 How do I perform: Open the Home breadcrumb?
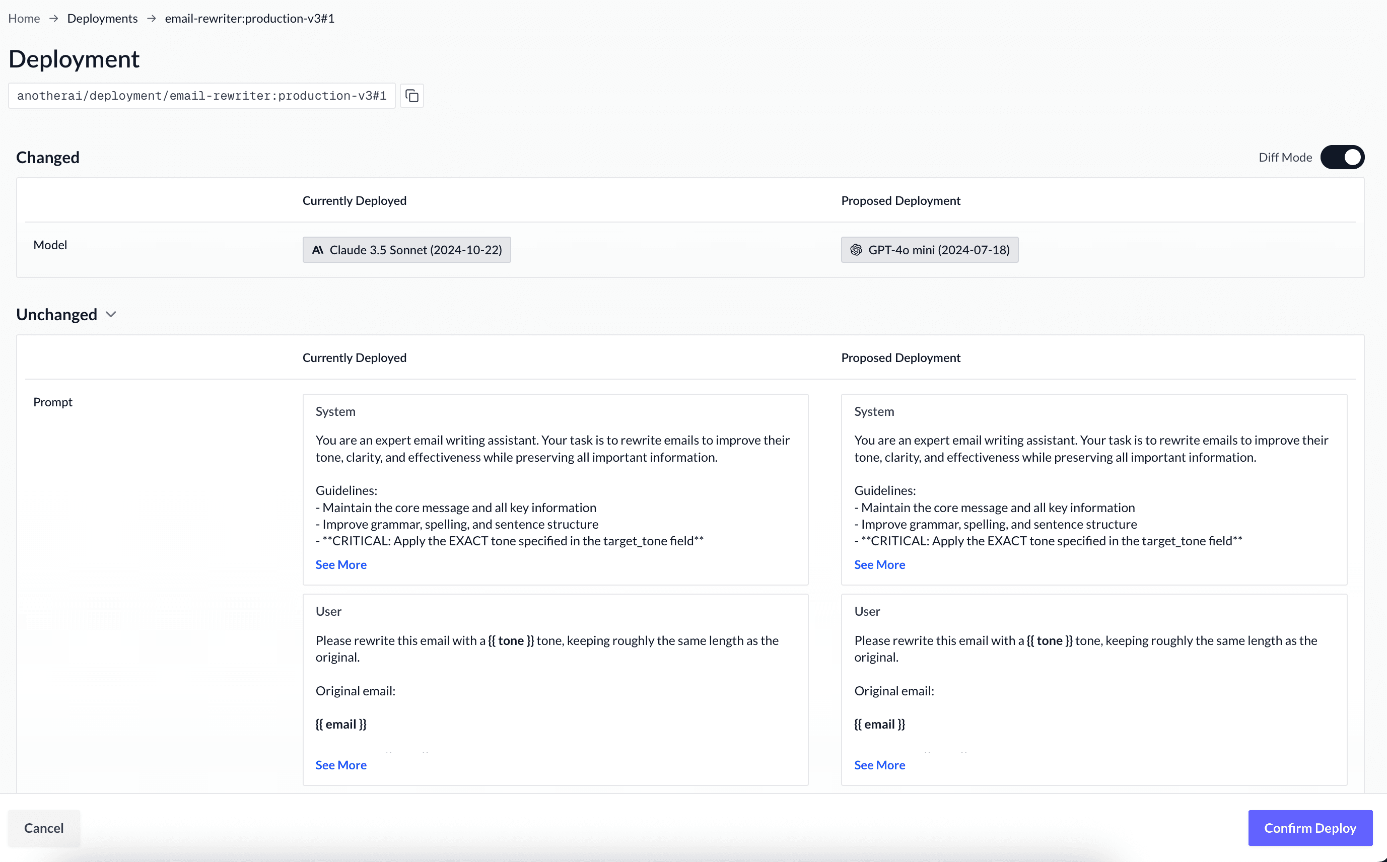(x=24, y=18)
